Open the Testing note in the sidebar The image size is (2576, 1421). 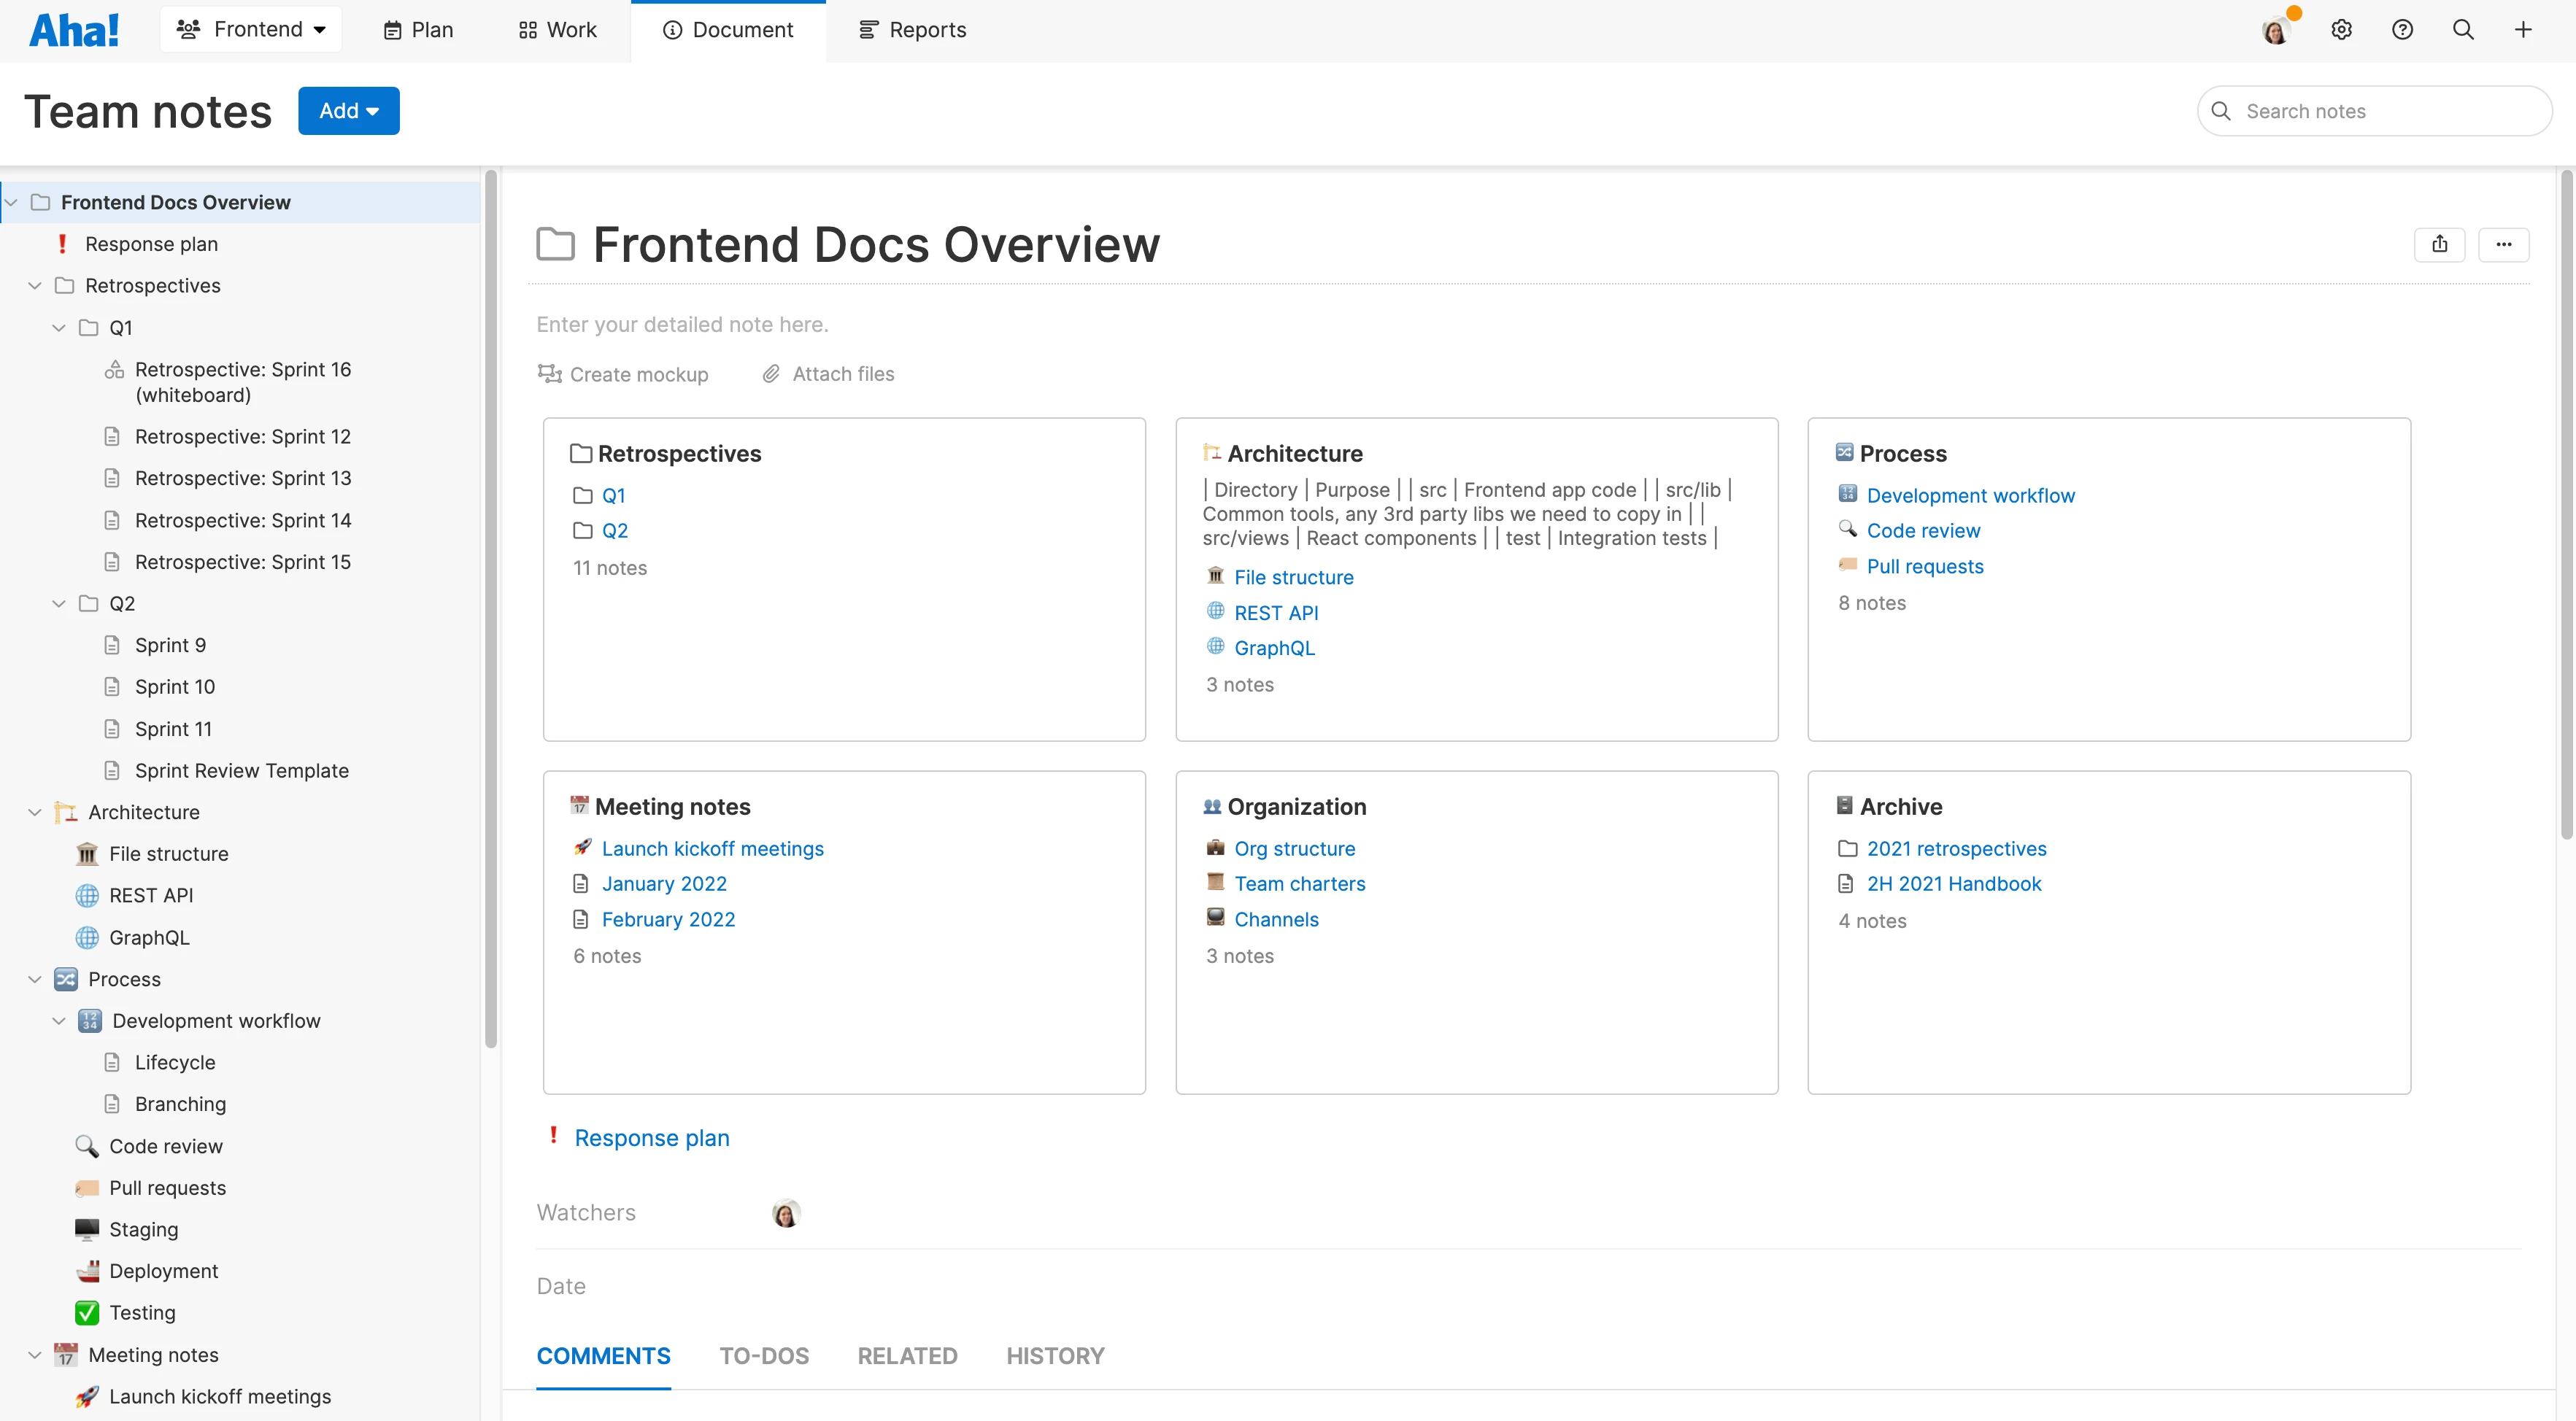142,1312
